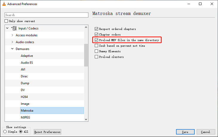Expand Audio codecs node
The width and height of the screenshot is (218, 137).
[12, 42]
